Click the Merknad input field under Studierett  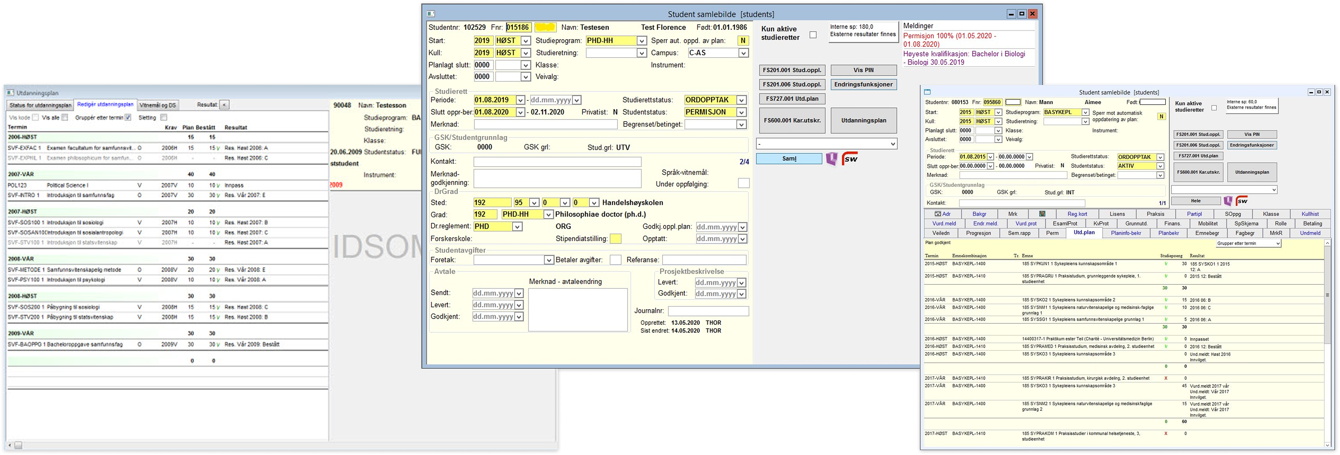point(545,124)
